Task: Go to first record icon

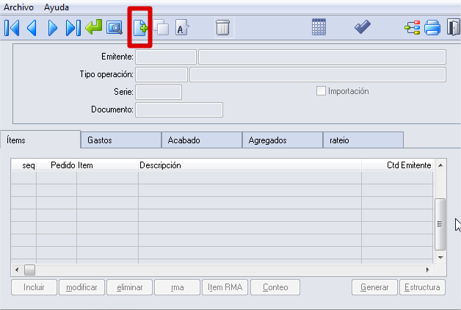Action: coord(12,28)
